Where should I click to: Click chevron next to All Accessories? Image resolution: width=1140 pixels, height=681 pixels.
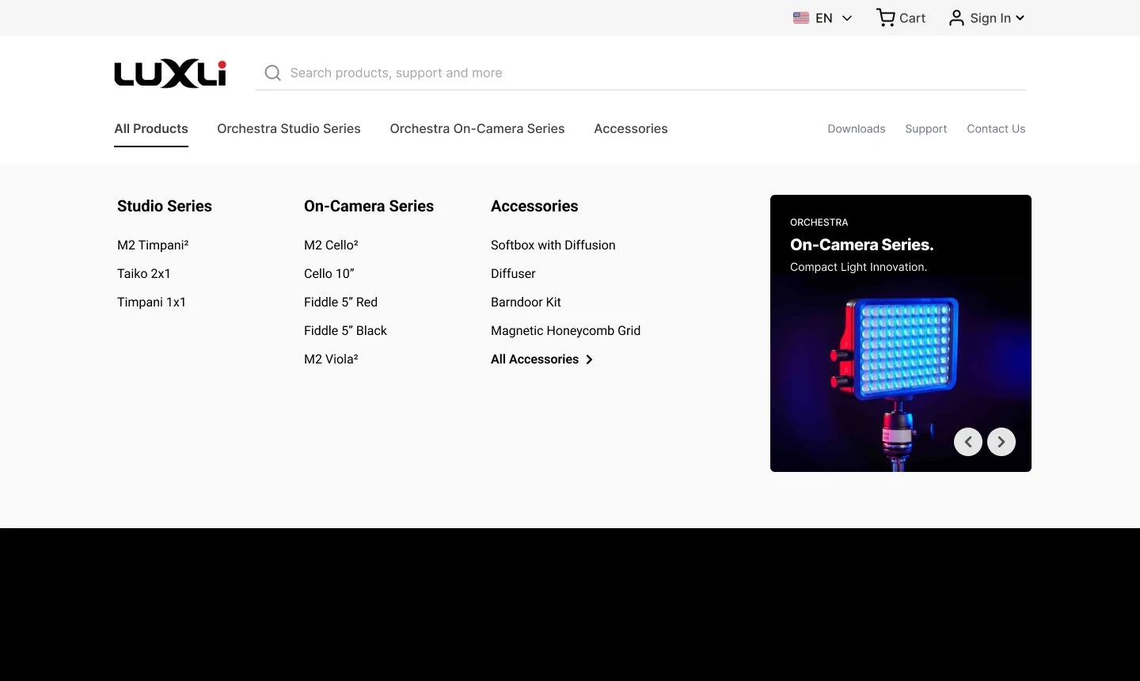[x=589, y=360]
